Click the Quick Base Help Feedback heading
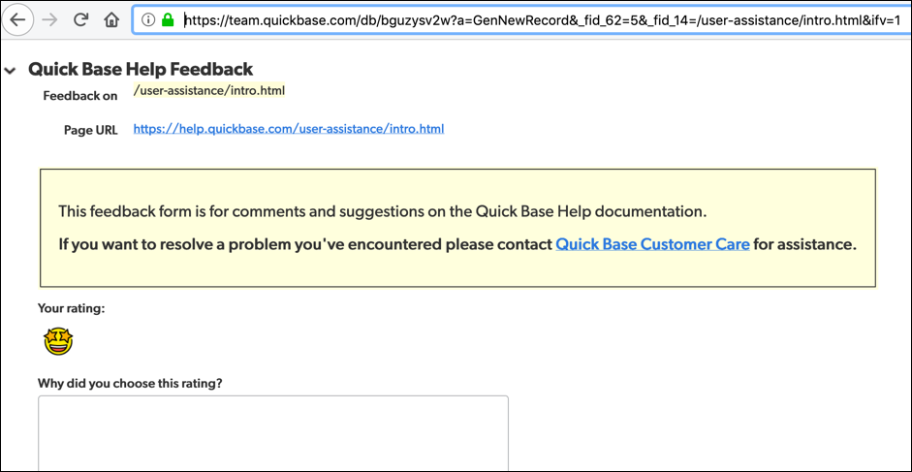Image resolution: width=912 pixels, height=472 pixels. (x=141, y=69)
